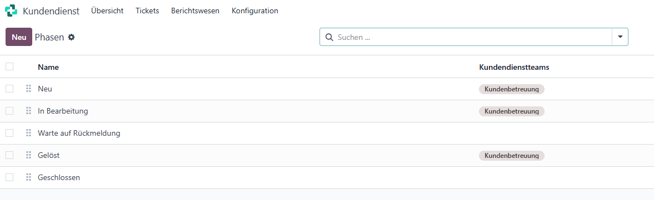The image size is (654, 200).
Task: Check the box for the Neu phase
Action: click(9, 89)
